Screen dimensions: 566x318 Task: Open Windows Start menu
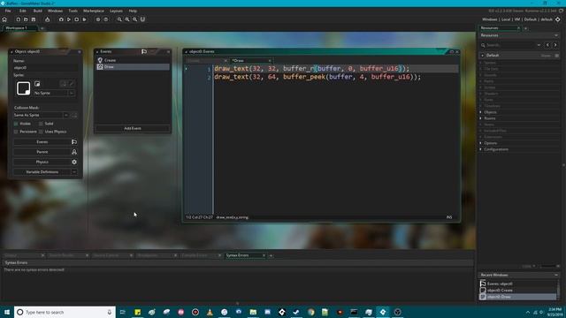click(x=7, y=312)
